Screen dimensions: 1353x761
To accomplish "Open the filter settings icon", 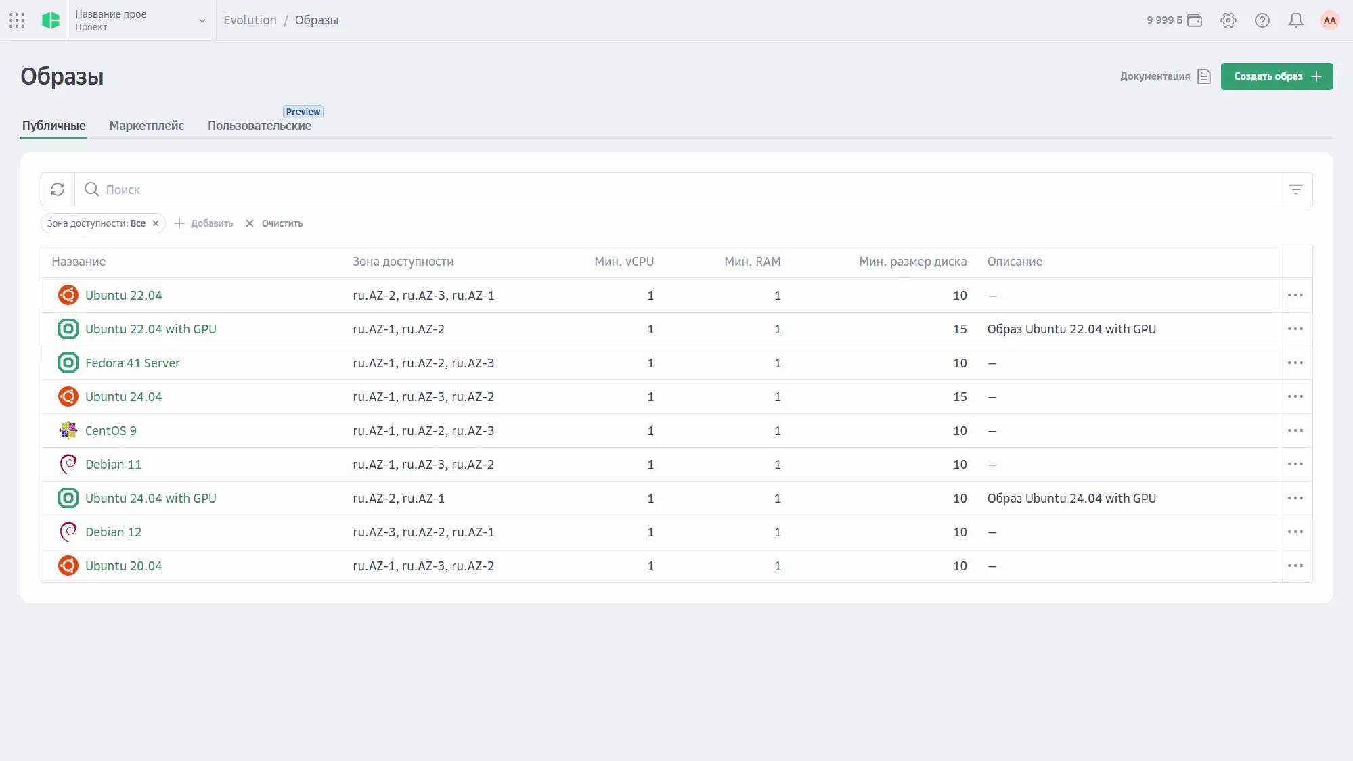I will point(1295,189).
